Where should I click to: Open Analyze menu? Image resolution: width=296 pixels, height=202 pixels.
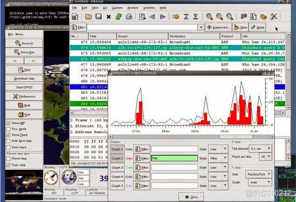click(133, 8)
